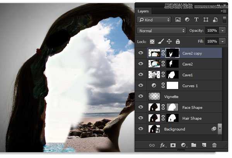Viewport: 232px width, 158px height.
Task: Click mask link icon on Curves 1 layer
Action: (x=163, y=85)
